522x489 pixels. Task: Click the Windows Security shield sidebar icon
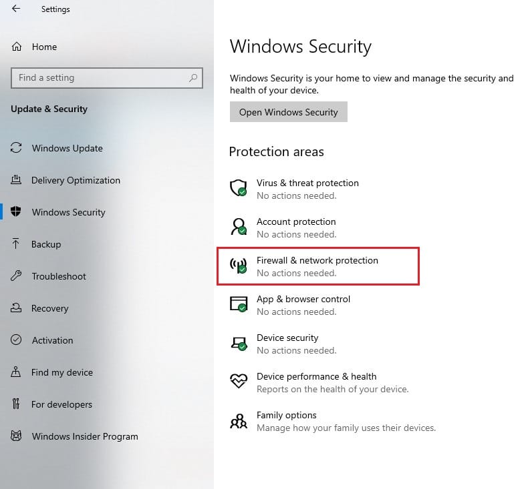15,211
